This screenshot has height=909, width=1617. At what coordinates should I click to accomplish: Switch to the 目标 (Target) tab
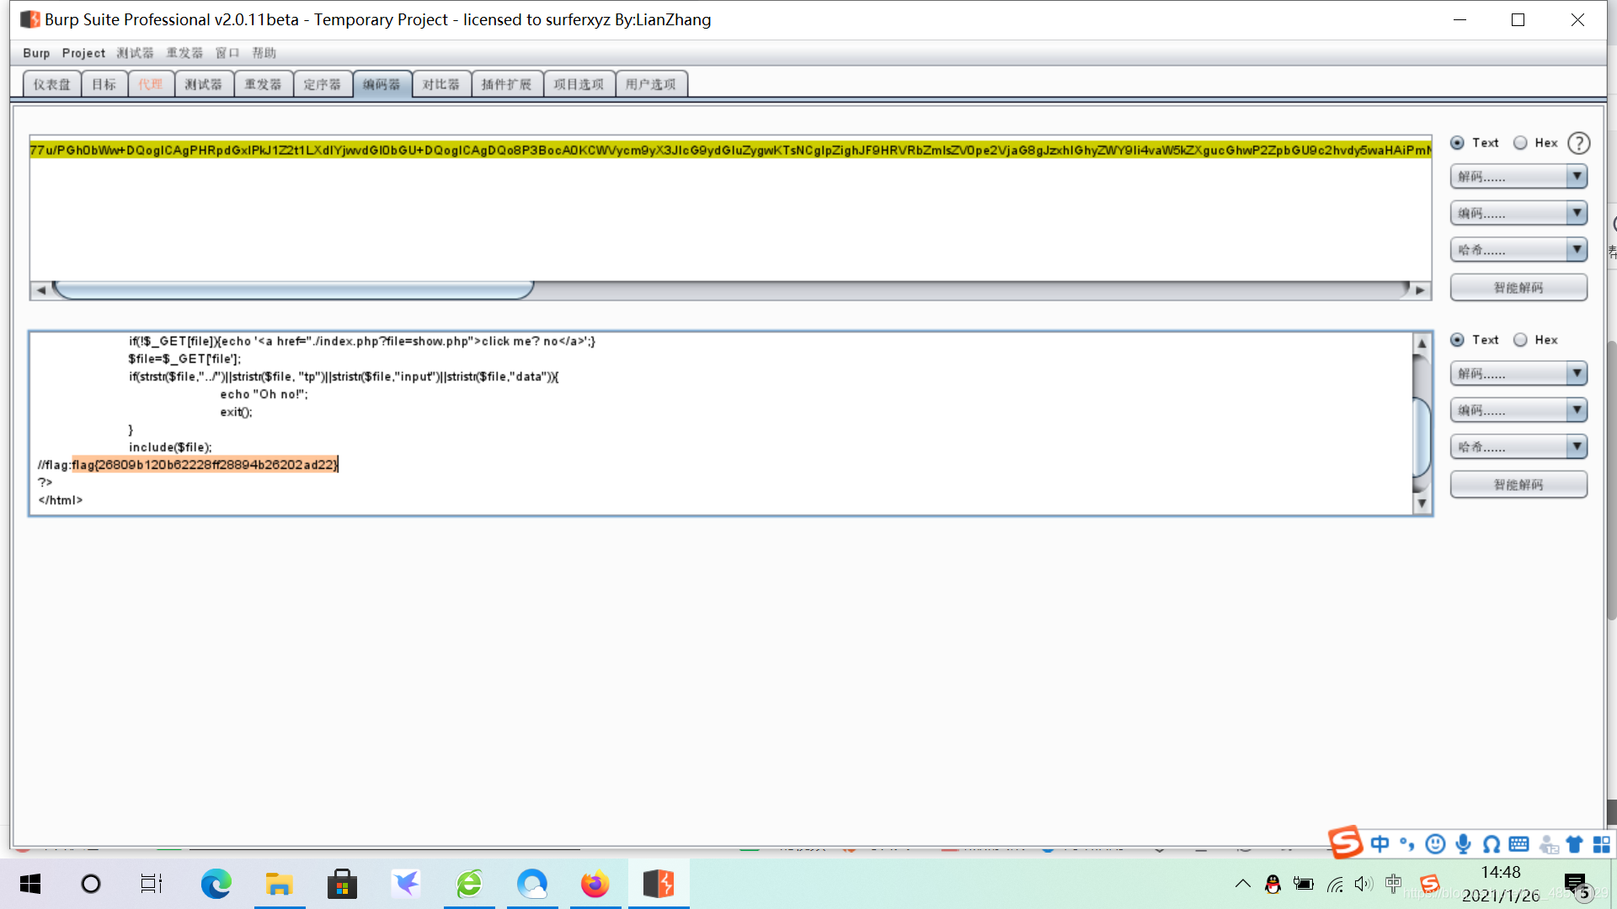[104, 84]
